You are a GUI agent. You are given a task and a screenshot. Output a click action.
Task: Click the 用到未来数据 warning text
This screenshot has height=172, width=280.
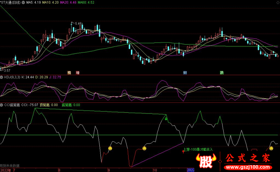pyautogui.click(x=10, y=166)
